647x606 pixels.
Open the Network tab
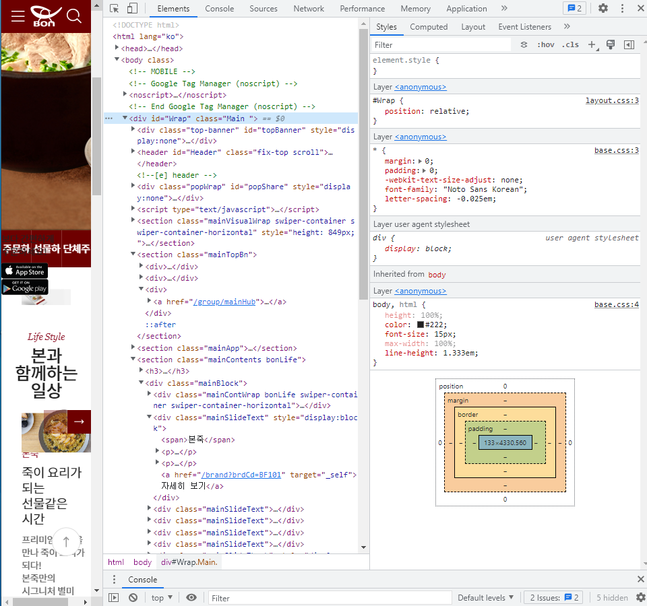tap(309, 9)
